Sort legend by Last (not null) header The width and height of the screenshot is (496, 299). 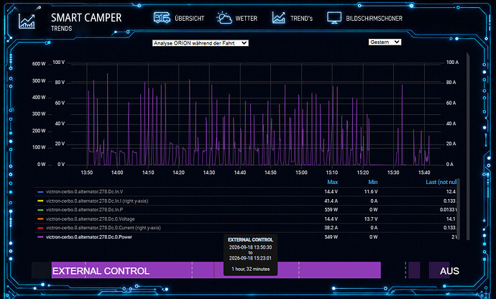click(x=441, y=182)
